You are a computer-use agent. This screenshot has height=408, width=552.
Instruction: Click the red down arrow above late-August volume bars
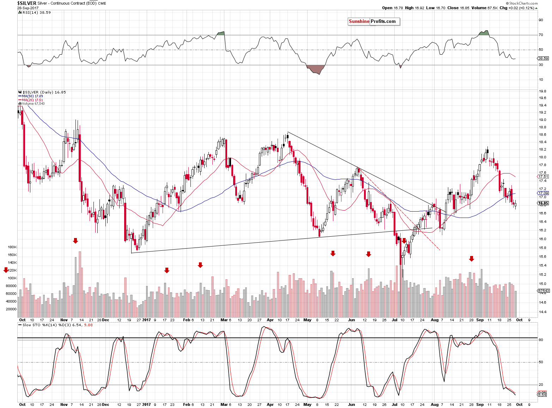pos(472,259)
